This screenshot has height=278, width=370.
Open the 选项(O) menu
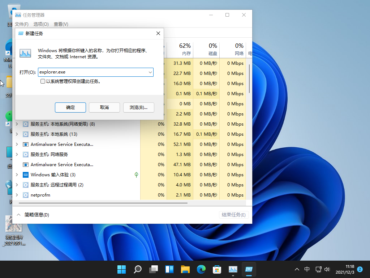41,24
